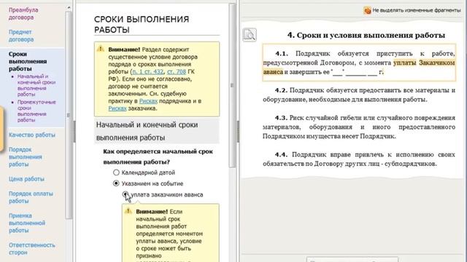Jump to 'Начальный и конечный сроки' subsection

36,85
